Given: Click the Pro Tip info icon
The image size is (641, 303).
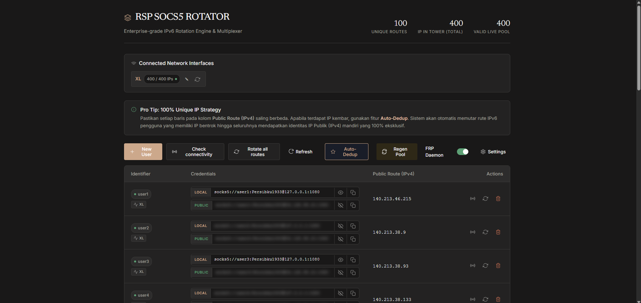Looking at the screenshot, I should click(134, 109).
